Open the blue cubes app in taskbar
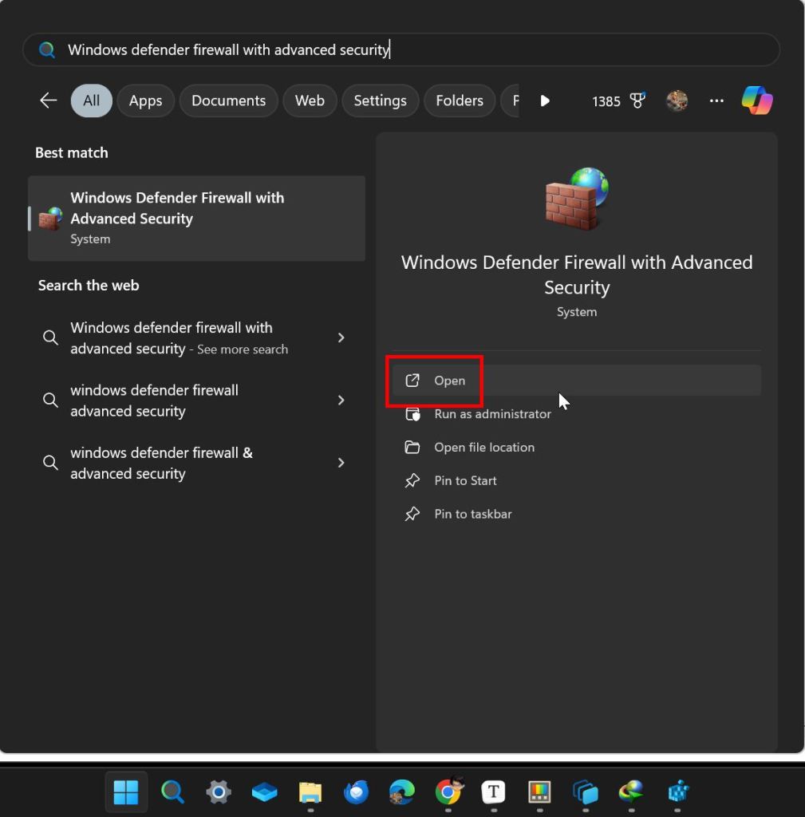This screenshot has height=817, width=805. (677, 792)
